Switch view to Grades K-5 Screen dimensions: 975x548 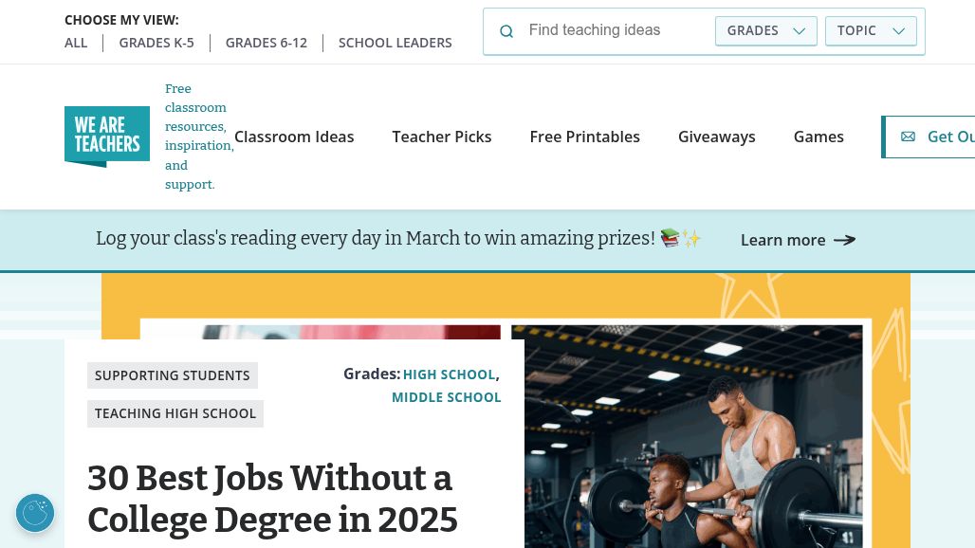156,43
